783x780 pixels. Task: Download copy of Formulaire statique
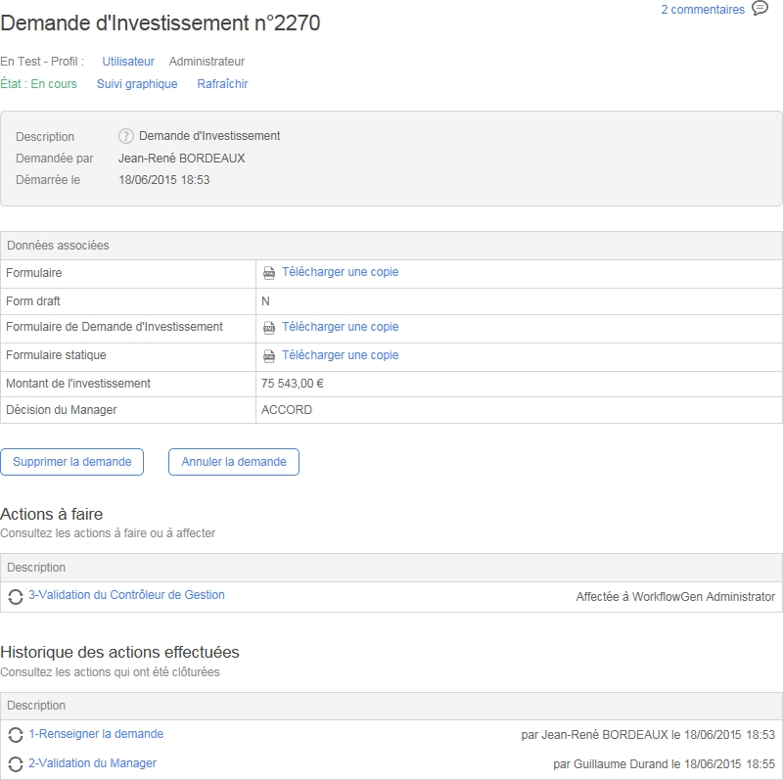(340, 355)
